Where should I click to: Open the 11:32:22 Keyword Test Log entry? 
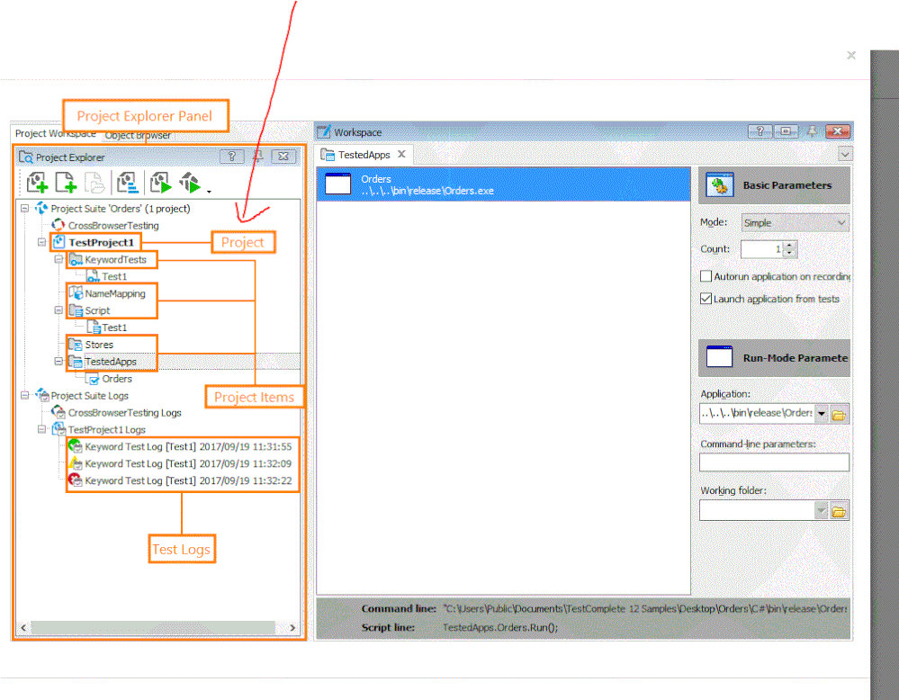click(187, 480)
